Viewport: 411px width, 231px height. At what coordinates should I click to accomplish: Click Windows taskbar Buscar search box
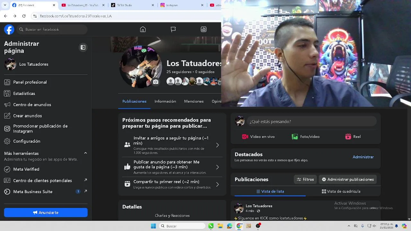(x=182, y=226)
